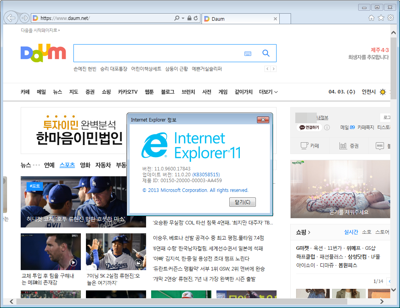Click the vertical scrollbar down arrow

click(393, 290)
